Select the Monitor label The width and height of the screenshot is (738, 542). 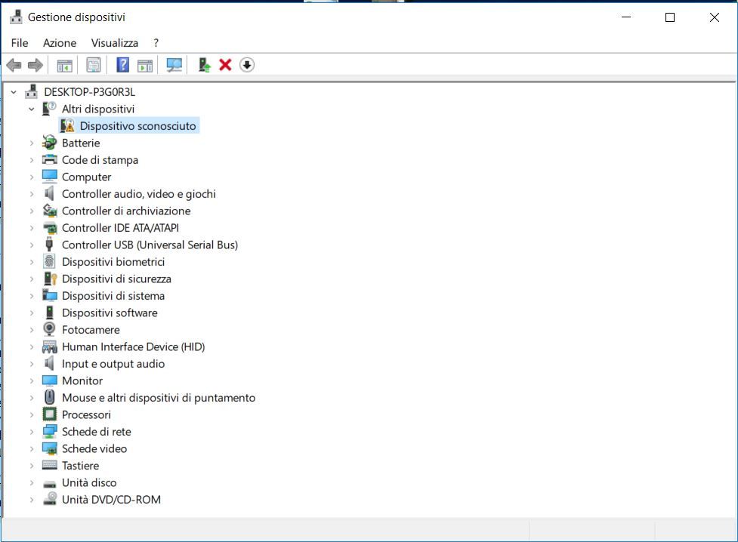(x=82, y=380)
